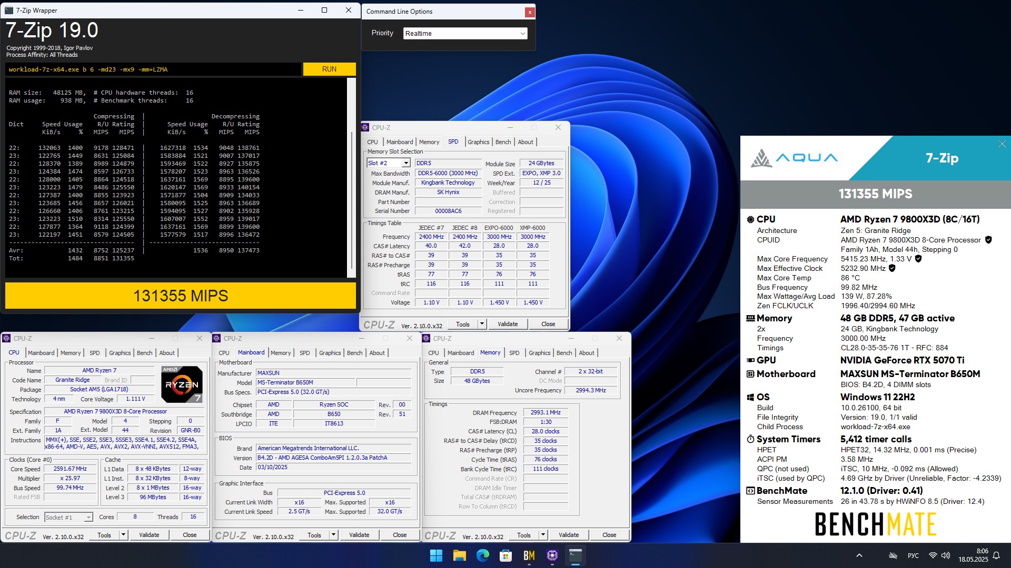Open Microsoft Store taskbar icon
Viewport: 1011px width, 568px height.
506,555
